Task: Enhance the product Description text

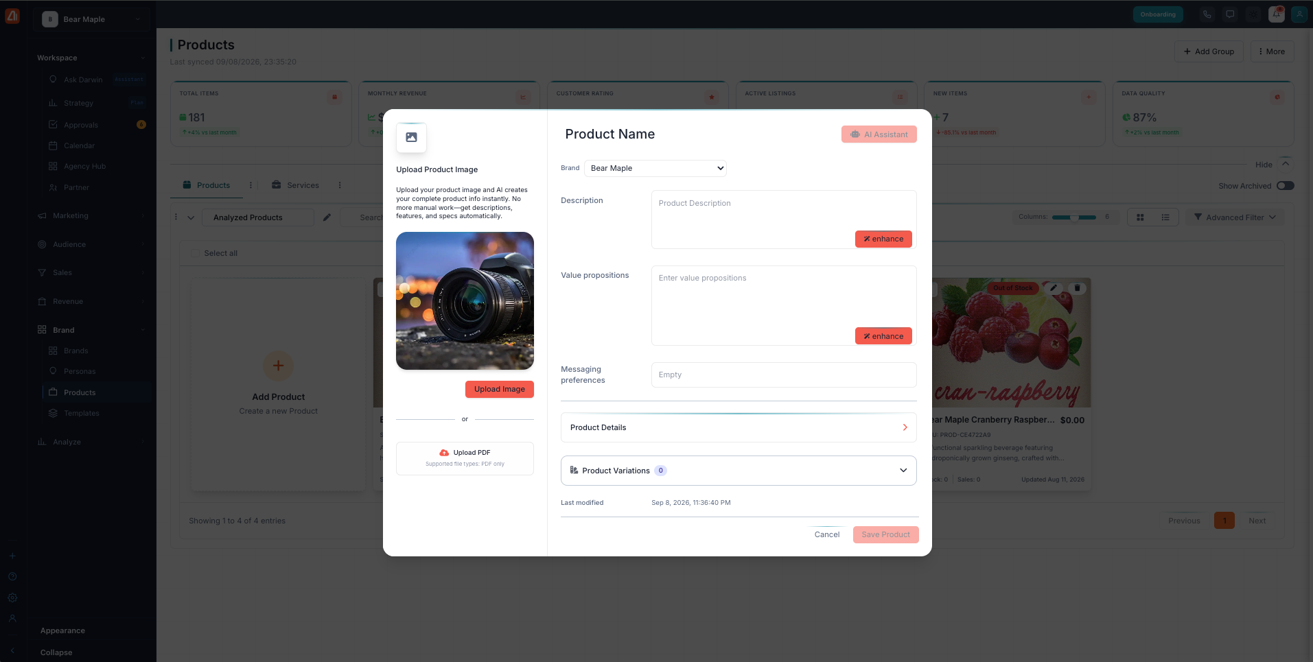Action: (883, 239)
